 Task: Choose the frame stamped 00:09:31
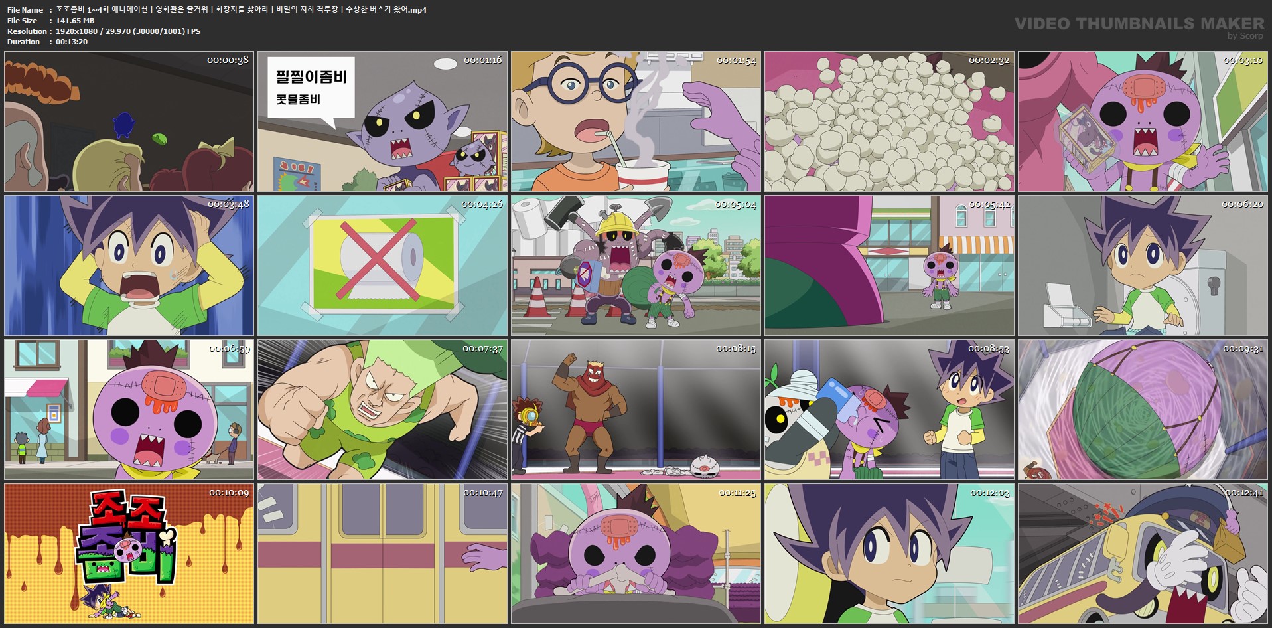[1143, 410]
